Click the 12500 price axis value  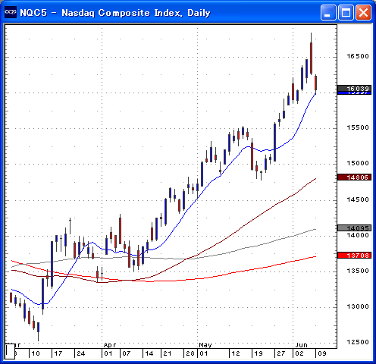(x=358, y=342)
